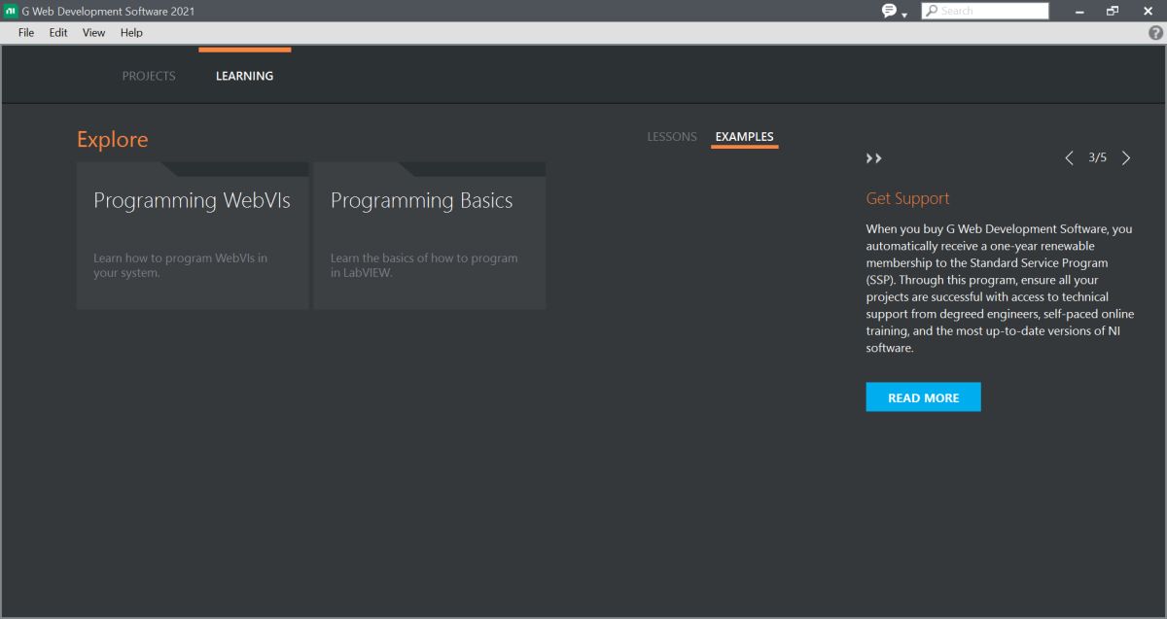
Task: Expand the feedback icon dropdown arrow
Action: point(904,15)
